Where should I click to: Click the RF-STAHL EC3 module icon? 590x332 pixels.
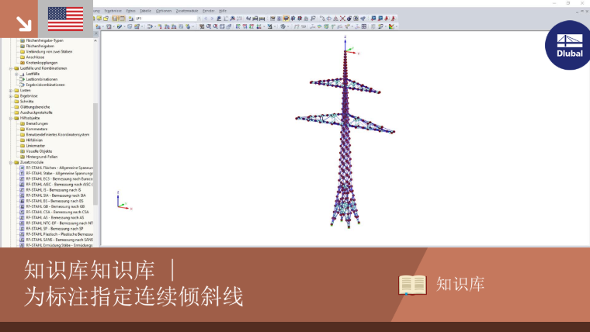[22, 179]
